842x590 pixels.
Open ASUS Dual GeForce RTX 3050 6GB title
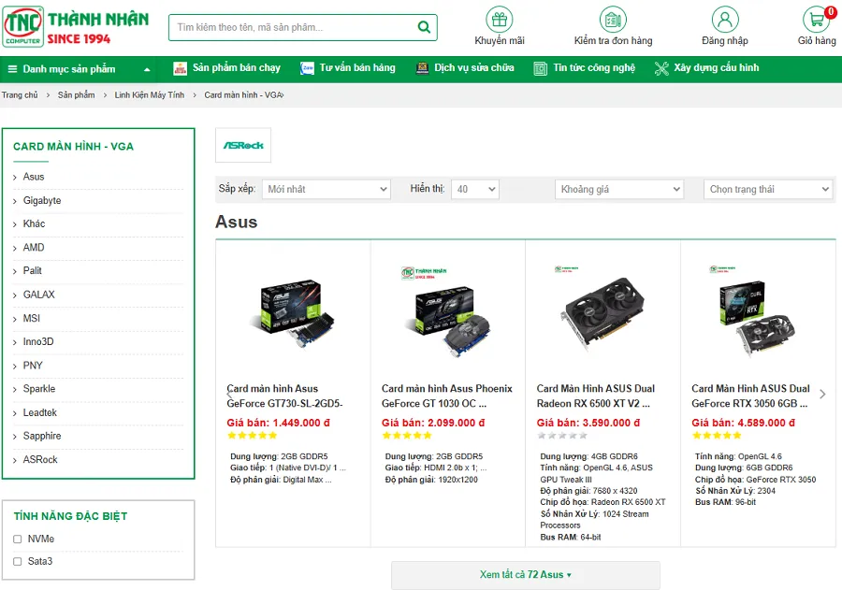(750, 396)
